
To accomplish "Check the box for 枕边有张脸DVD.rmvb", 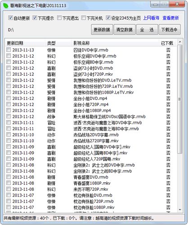I will [9, 195].
